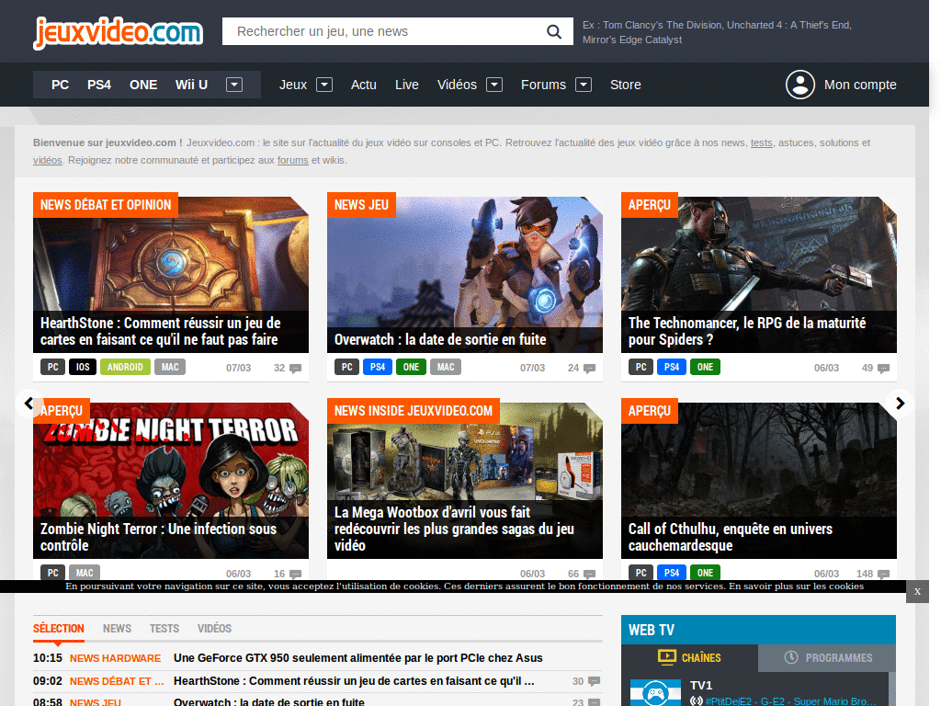
Task: Follow 'En savoir plus sur les cookies'
Action: (797, 586)
